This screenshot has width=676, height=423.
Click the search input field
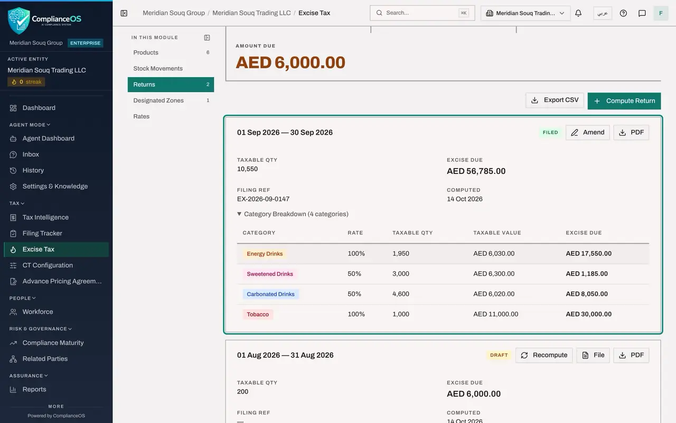point(422,13)
